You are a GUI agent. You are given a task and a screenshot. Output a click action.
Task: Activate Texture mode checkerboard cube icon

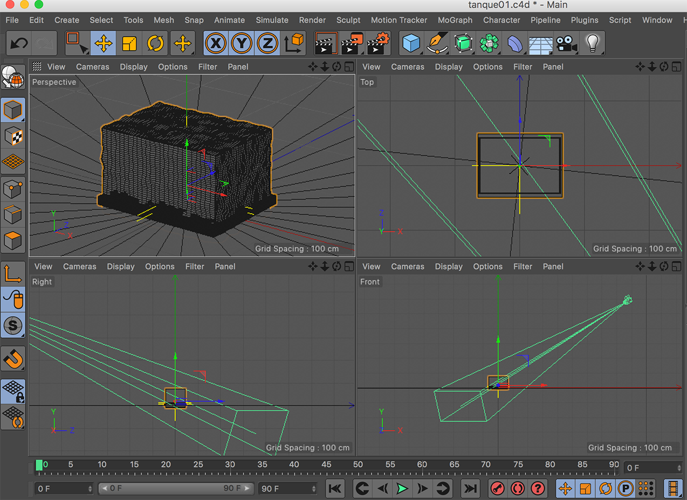click(13, 136)
